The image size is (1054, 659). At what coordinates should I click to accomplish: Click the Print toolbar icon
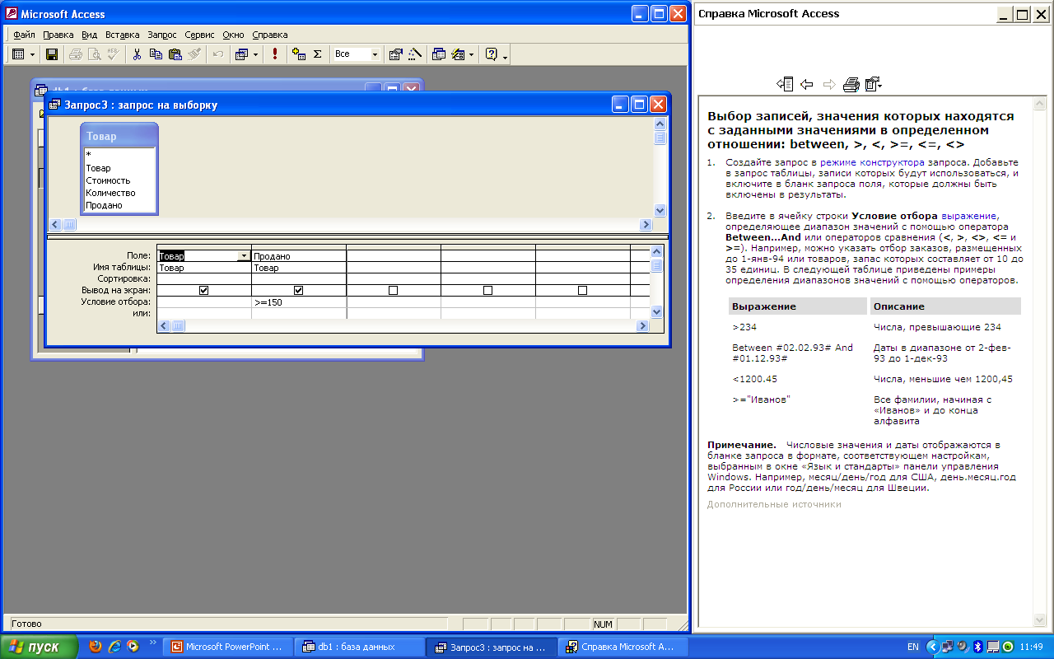(76, 54)
